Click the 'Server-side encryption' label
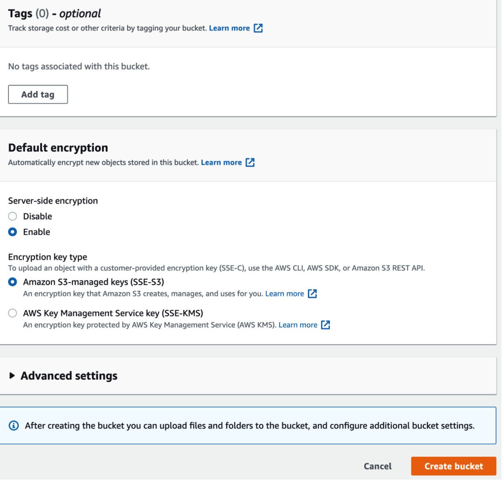This screenshot has height=482, width=503. pos(53,201)
